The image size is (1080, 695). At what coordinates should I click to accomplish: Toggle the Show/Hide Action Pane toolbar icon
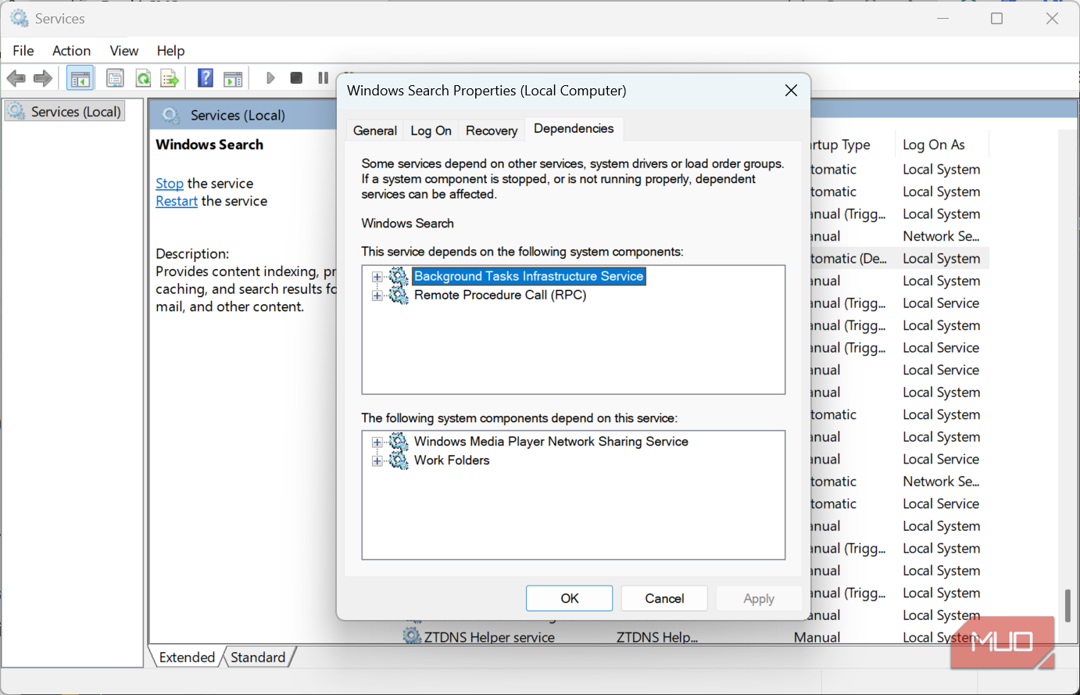pos(233,78)
